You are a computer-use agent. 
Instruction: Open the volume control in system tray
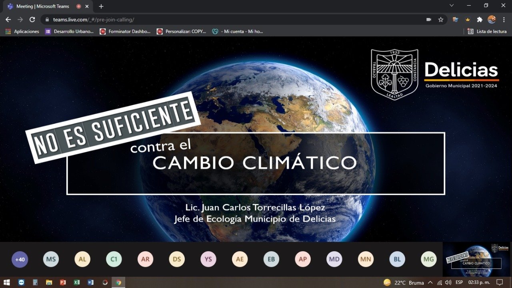[448, 282]
